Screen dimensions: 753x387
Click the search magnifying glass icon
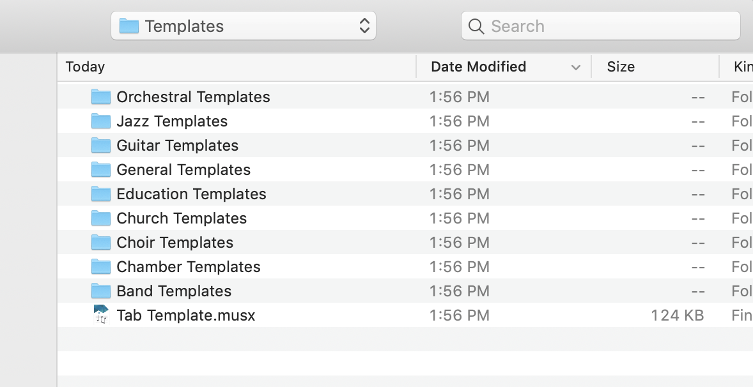476,26
